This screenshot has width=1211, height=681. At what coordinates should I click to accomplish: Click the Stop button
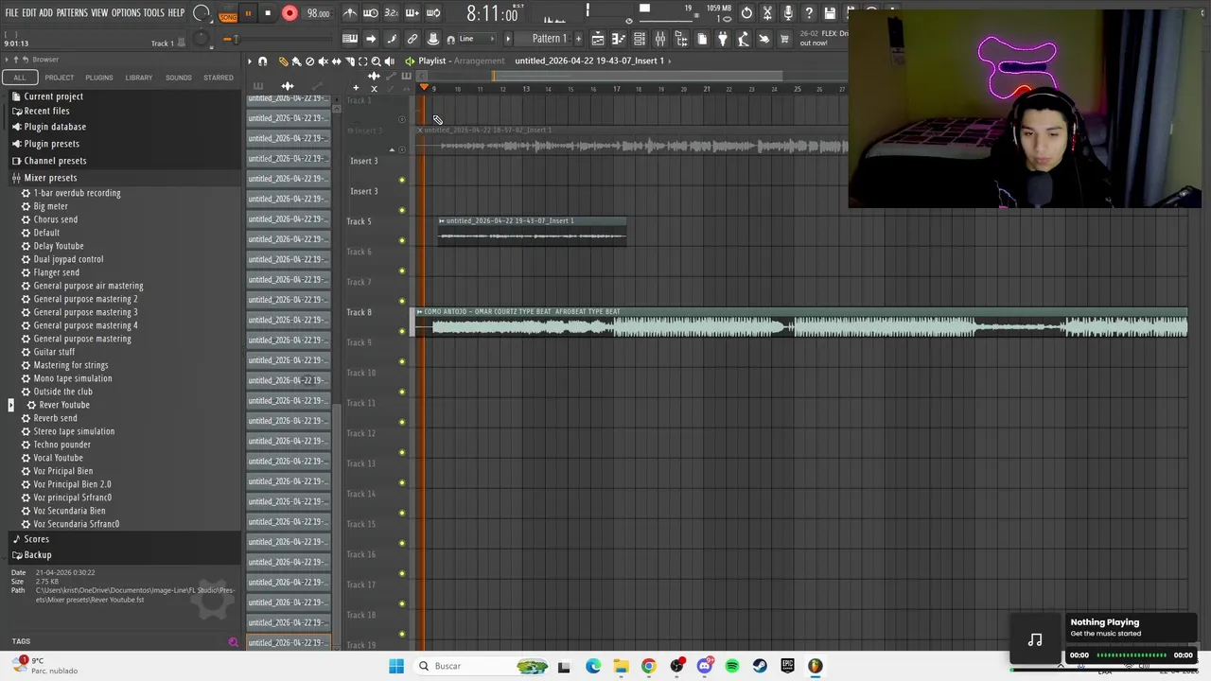[268, 13]
